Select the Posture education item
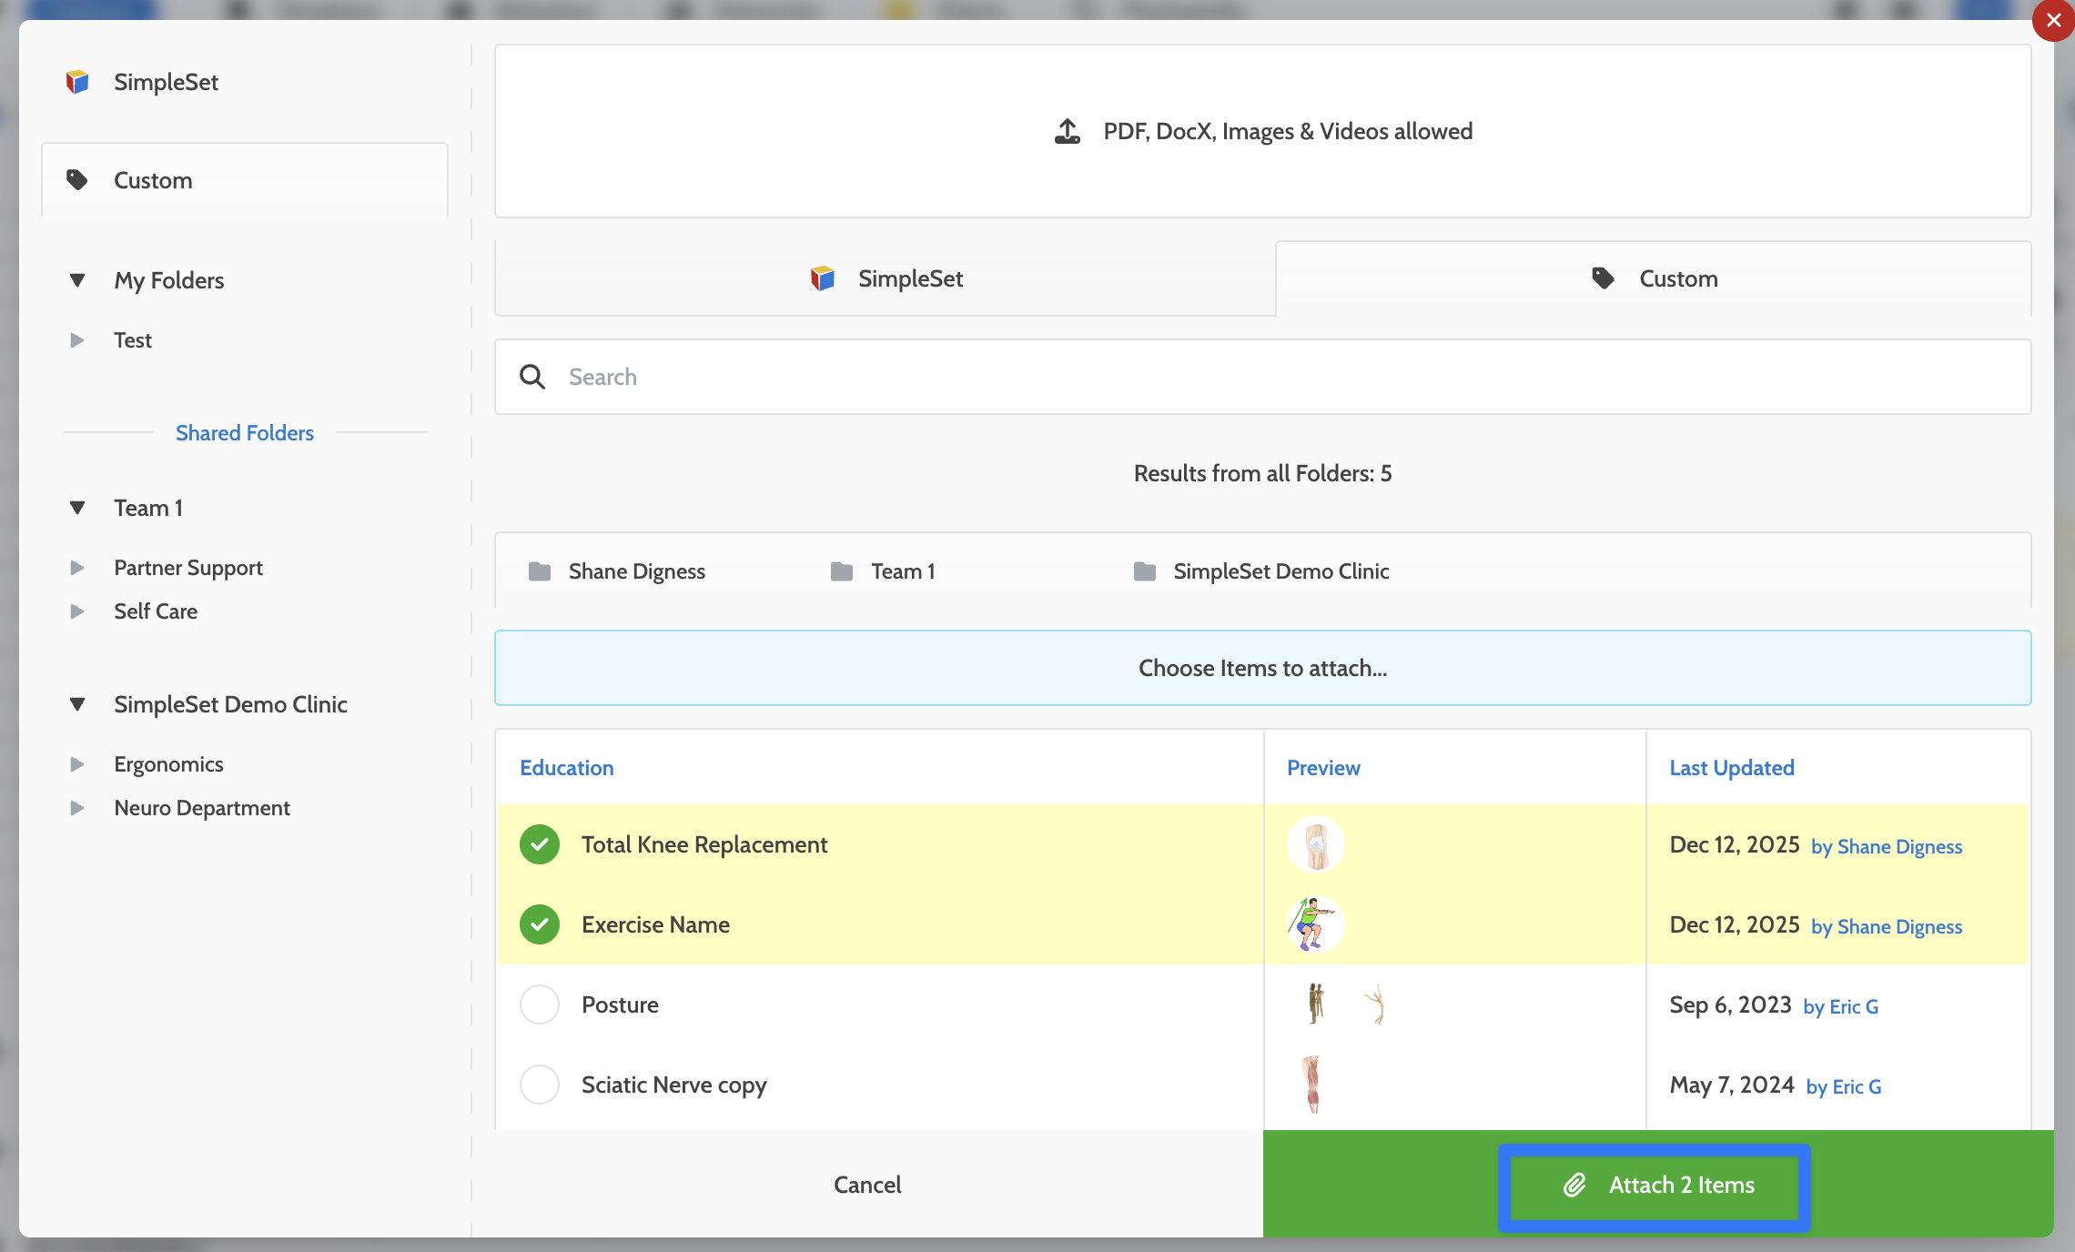Image resolution: width=2075 pixels, height=1252 pixels. [x=540, y=1005]
